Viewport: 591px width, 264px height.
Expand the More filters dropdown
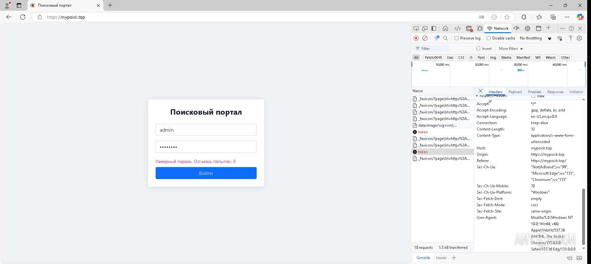(511, 49)
